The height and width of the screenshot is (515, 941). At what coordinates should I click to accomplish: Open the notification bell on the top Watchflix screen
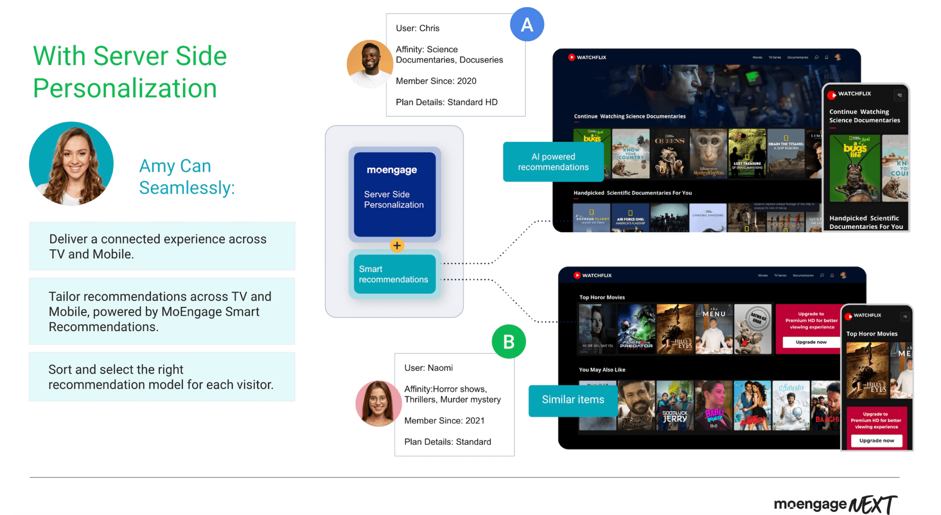pyautogui.click(x=827, y=57)
